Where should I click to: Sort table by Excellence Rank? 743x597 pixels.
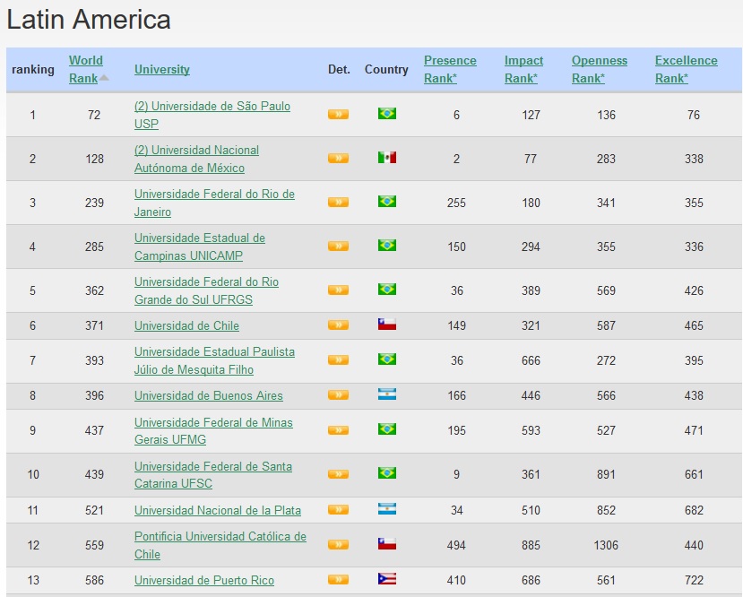click(x=686, y=69)
